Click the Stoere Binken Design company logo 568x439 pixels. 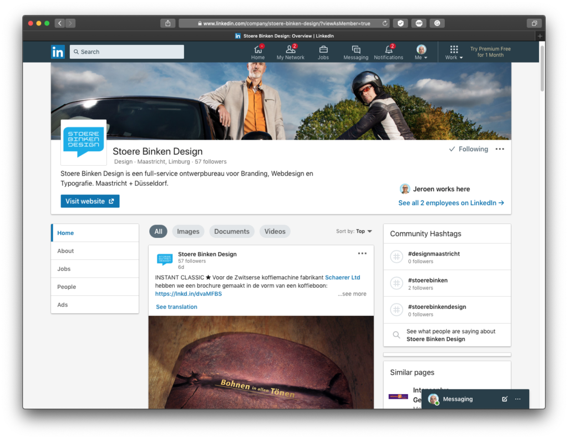point(84,142)
